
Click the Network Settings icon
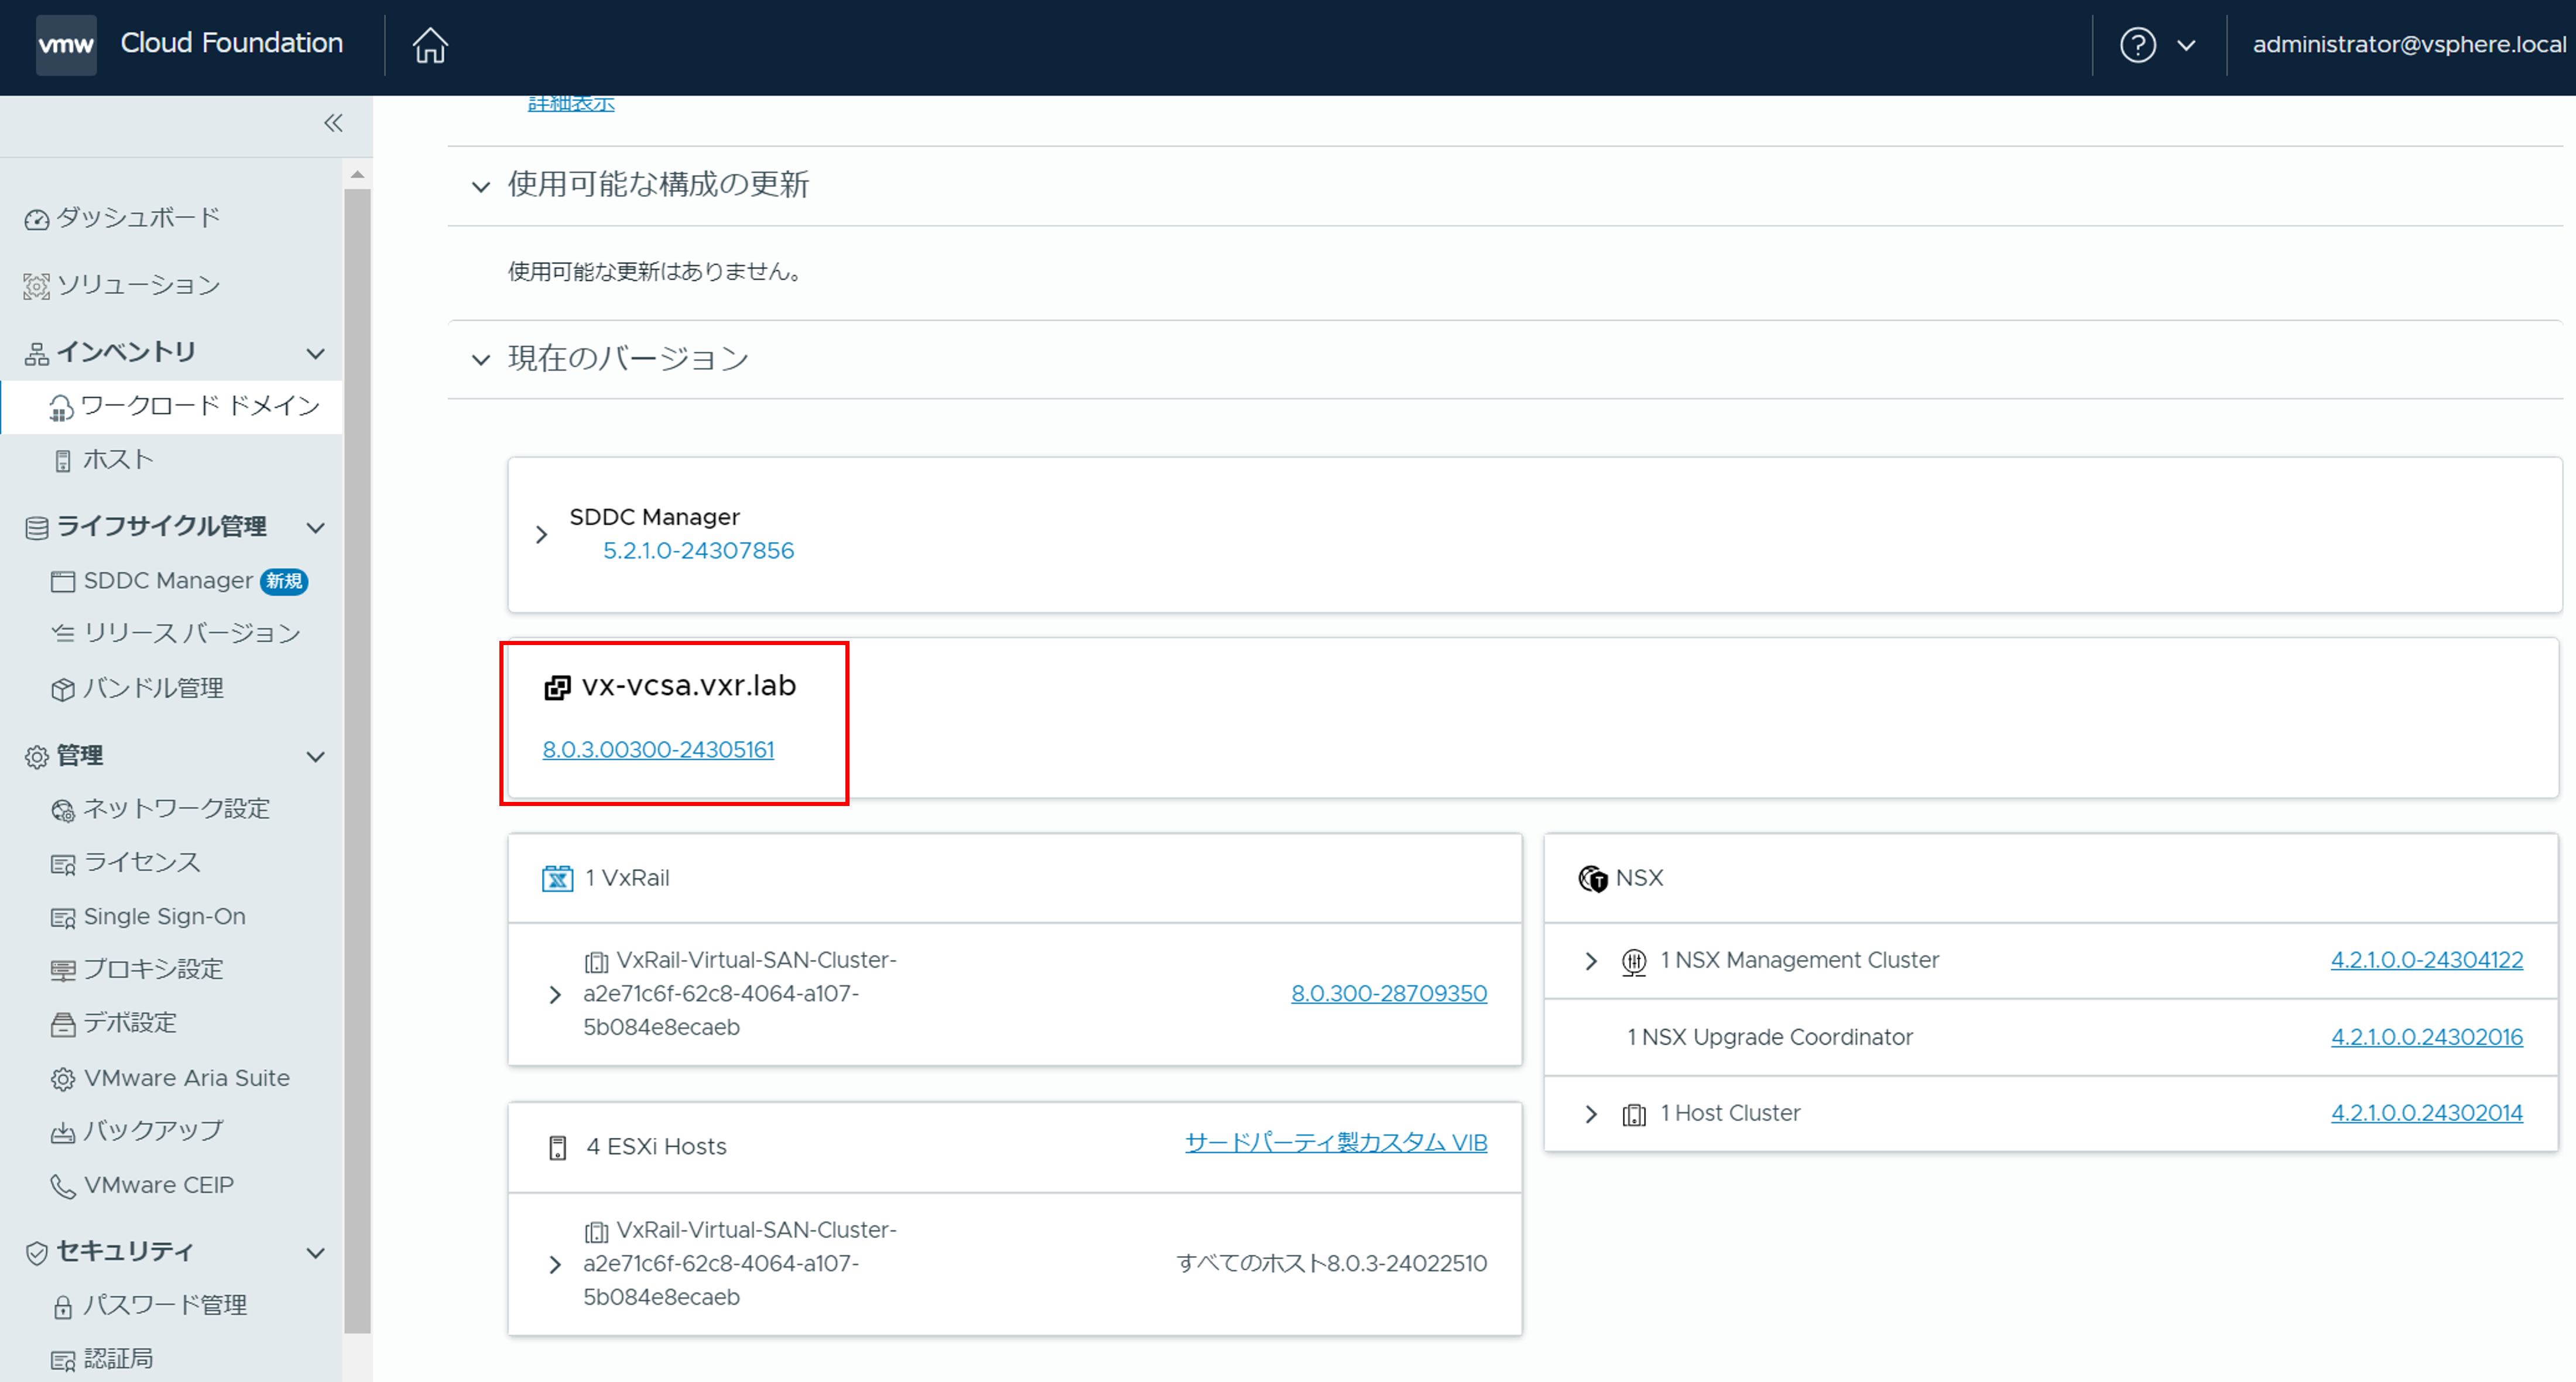click(63, 810)
